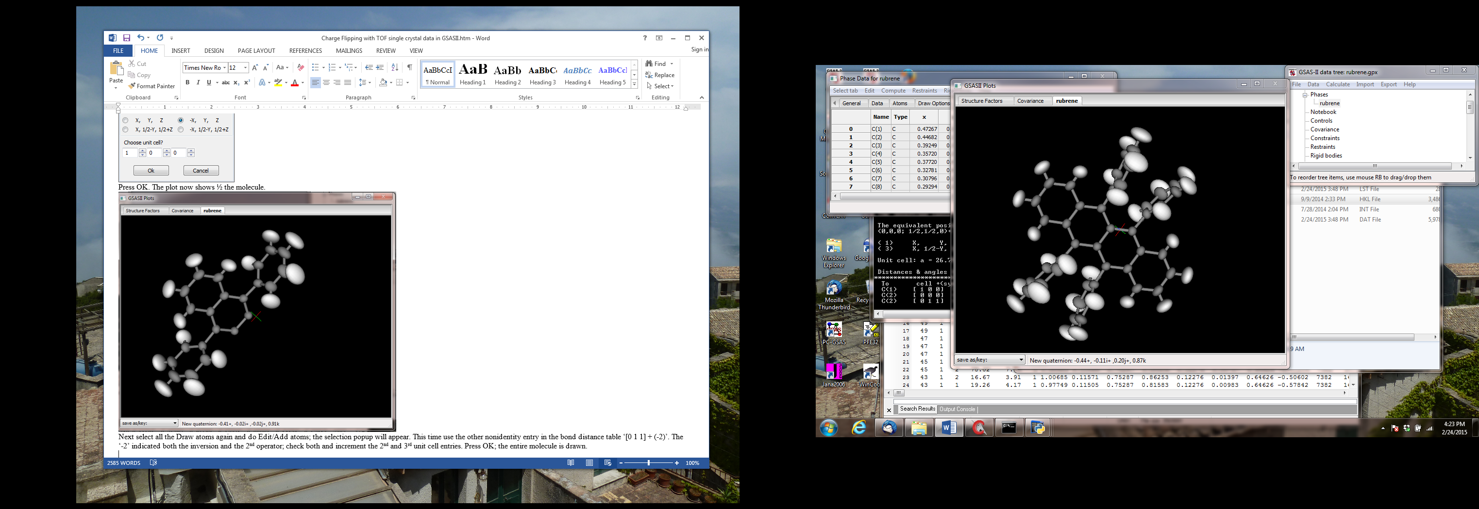Shrink font size with the smaller A icon
This screenshot has width=1479, height=509.
coord(265,68)
